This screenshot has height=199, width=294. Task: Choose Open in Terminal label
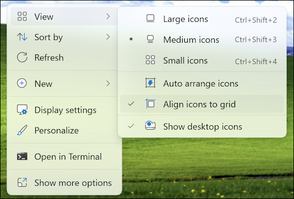(x=68, y=156)
